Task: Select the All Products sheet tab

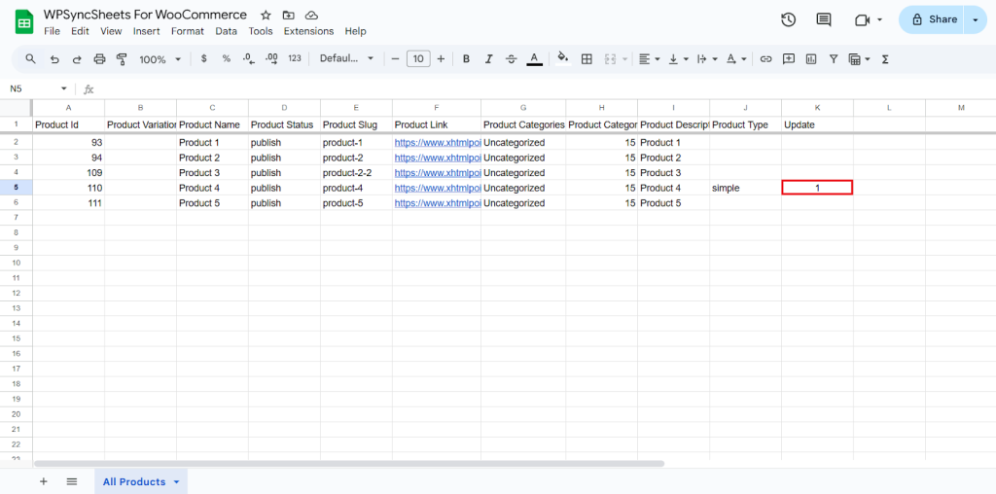Action: click(141, 481)
